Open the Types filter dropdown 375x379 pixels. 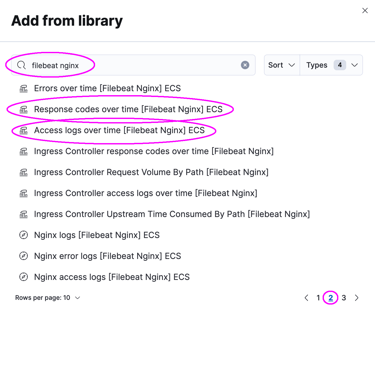(331, 65)
